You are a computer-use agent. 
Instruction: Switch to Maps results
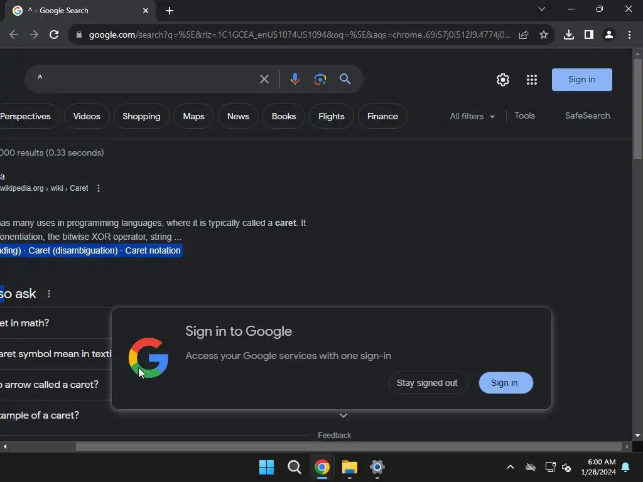(x=193, y=116)
